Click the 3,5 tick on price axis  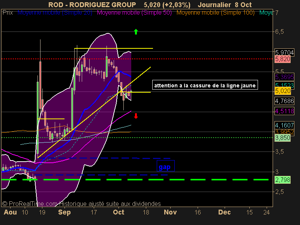(x=279, y=152)
